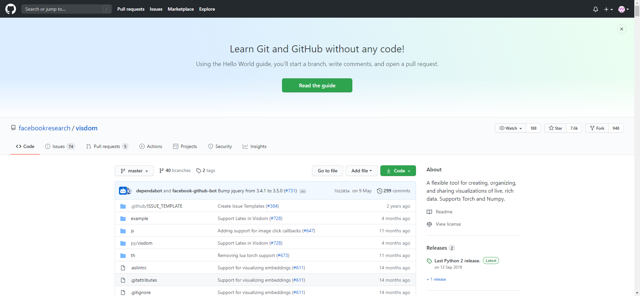The height and width of the screenshot is (296, 640).
Task: Click the Readme book icon
Action: (429, 212)
